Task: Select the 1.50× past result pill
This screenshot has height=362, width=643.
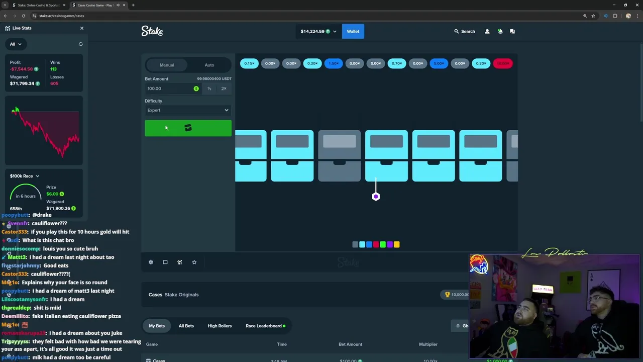Action: pos(334,63)
